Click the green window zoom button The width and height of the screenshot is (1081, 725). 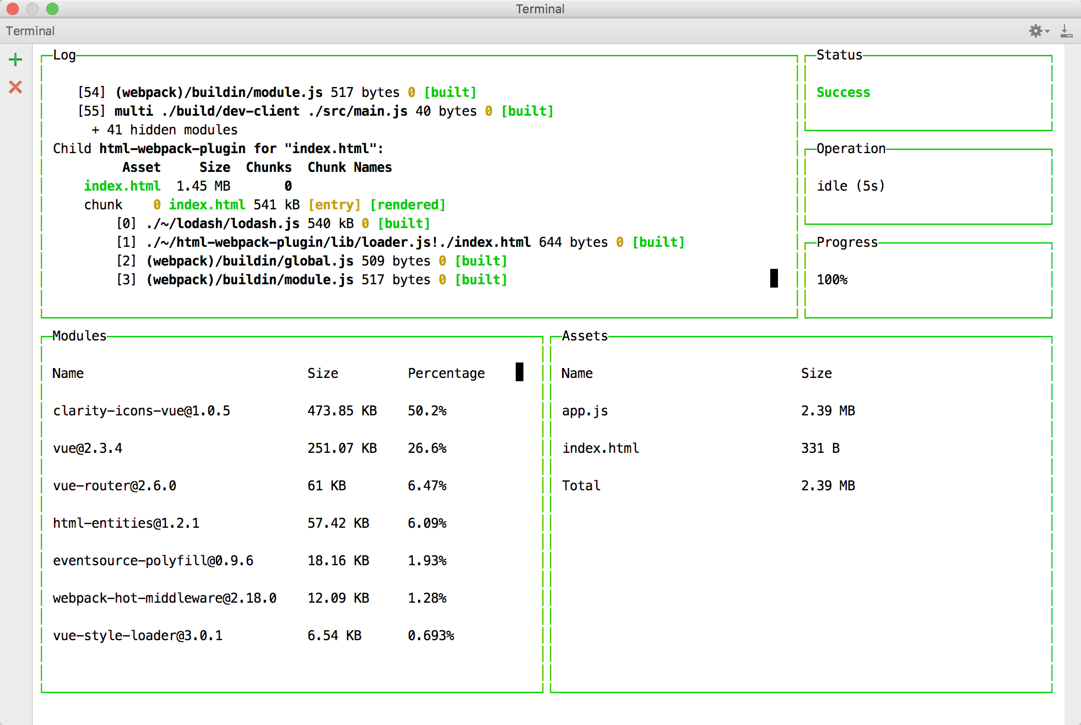click(x=52, y=9)
